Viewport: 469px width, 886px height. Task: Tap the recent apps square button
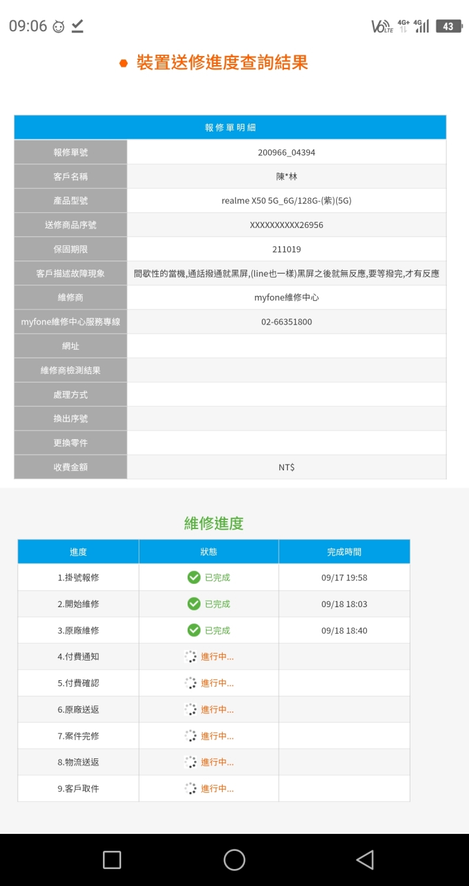[112, 860]
